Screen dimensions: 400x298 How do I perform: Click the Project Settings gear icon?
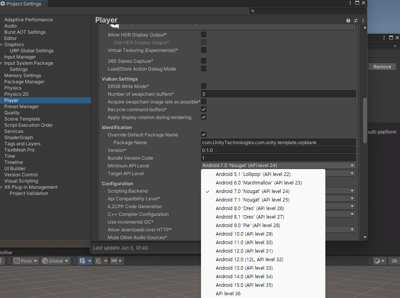point(3,3)
